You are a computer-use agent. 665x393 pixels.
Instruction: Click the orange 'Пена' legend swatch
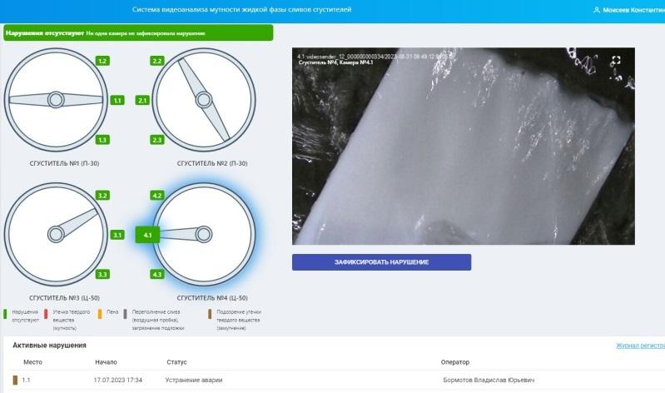[100, 314]
